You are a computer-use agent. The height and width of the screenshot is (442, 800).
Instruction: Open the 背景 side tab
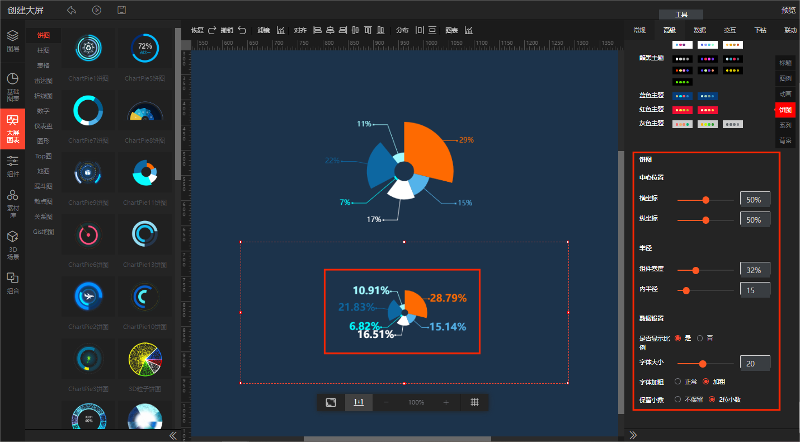(785, 140)
